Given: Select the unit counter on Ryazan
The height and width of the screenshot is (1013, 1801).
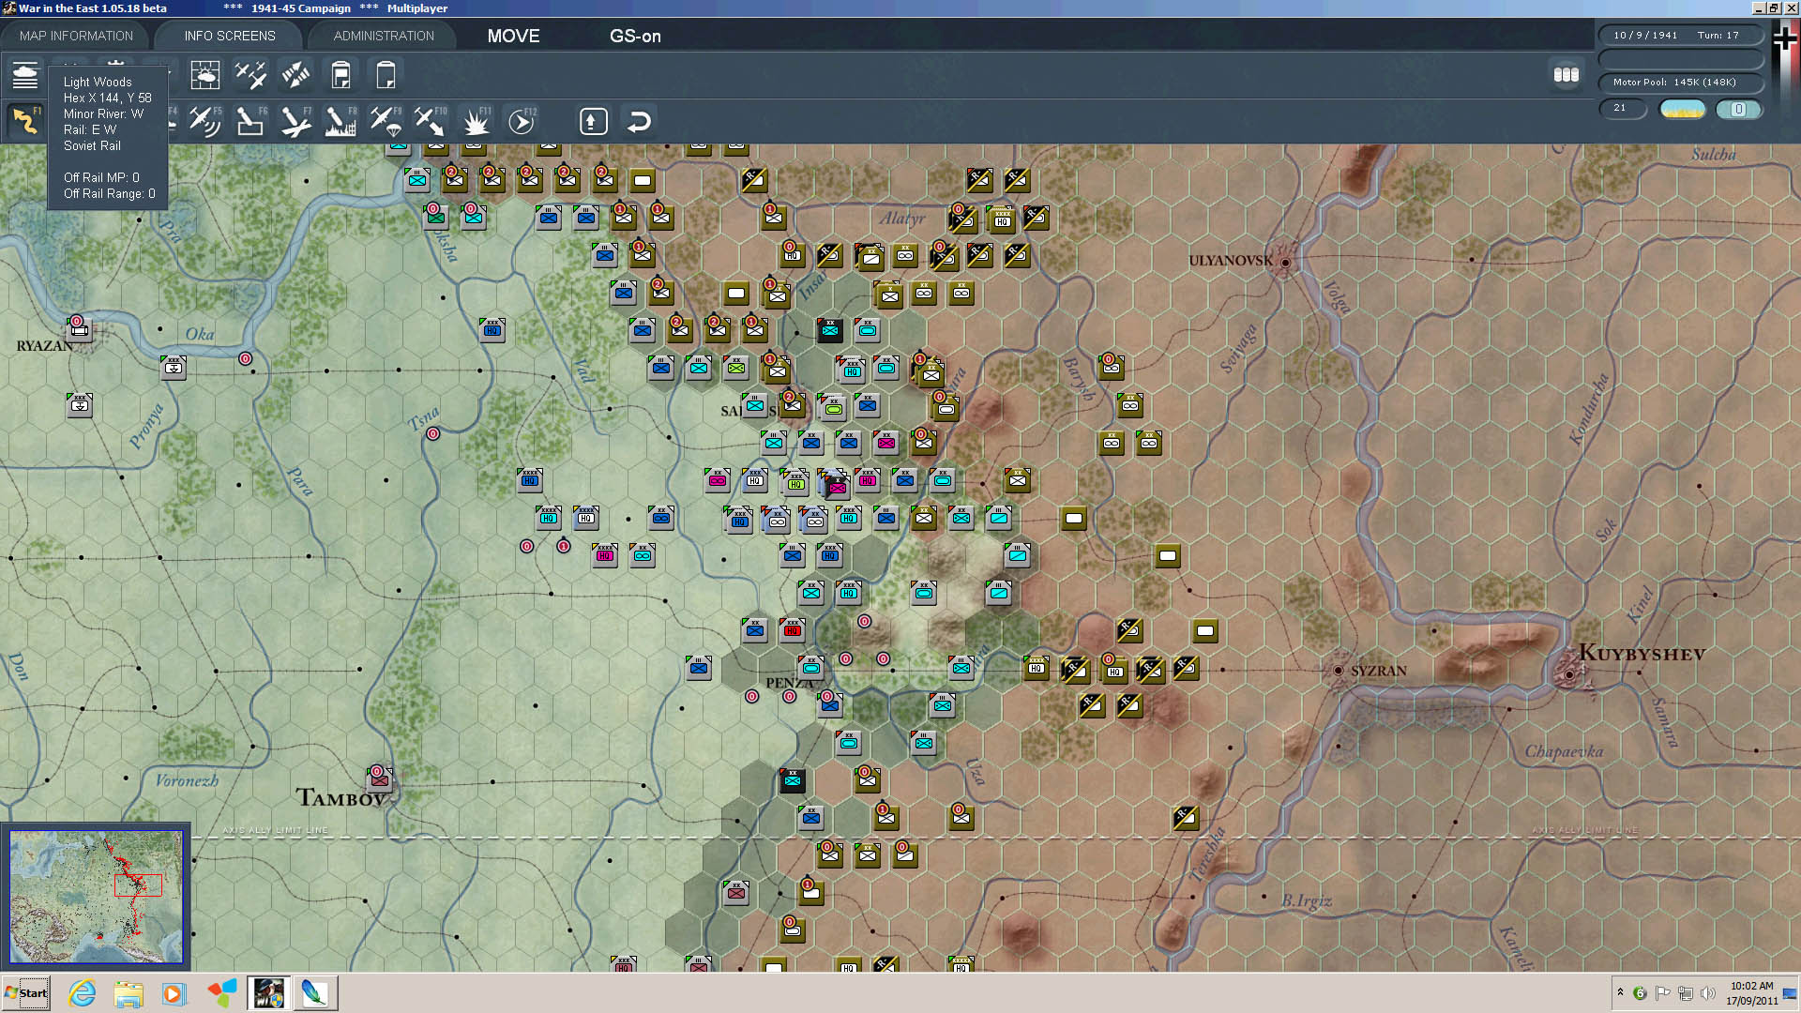Looking at the screenshot, I should (x=80, y=328).
